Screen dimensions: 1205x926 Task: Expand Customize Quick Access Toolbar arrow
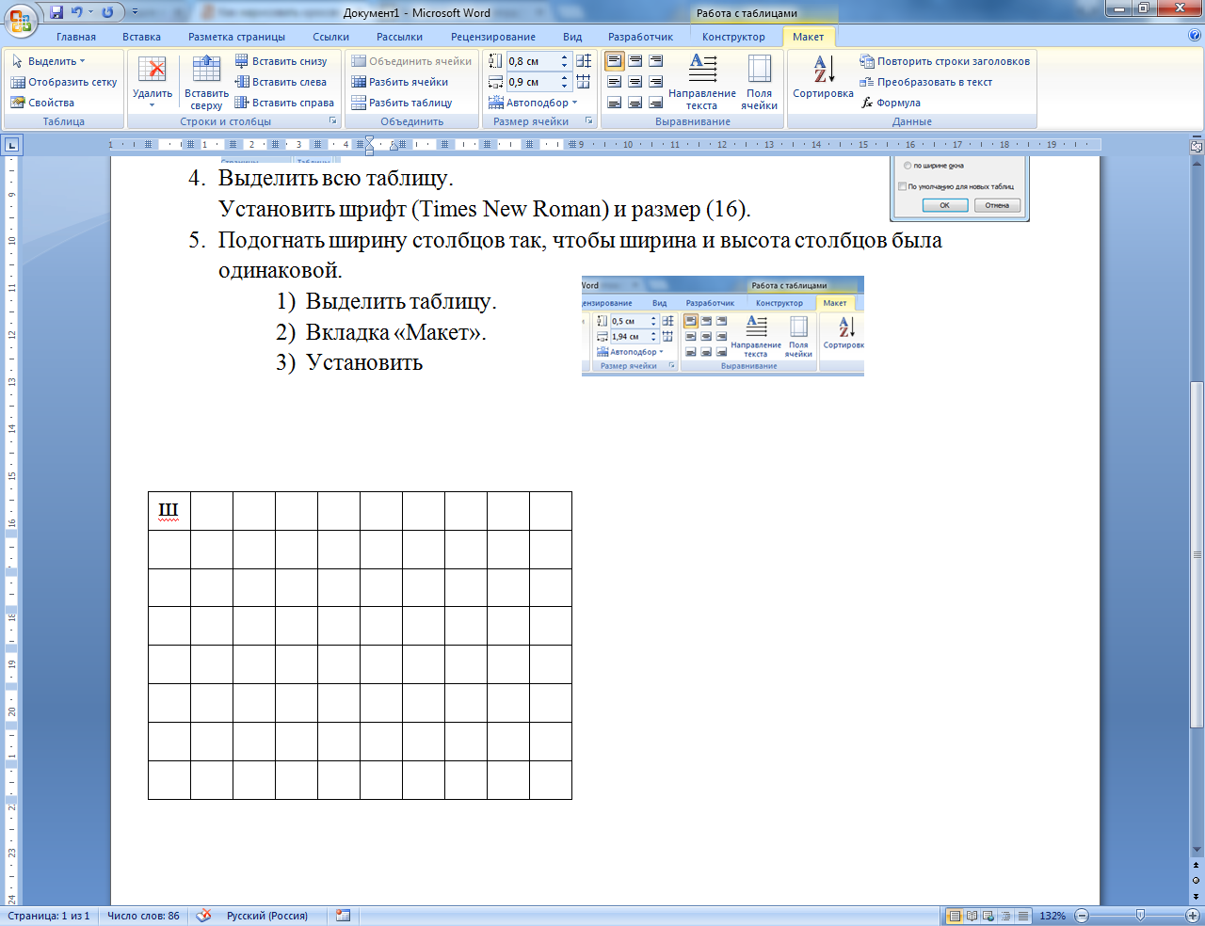click(136, 12)
